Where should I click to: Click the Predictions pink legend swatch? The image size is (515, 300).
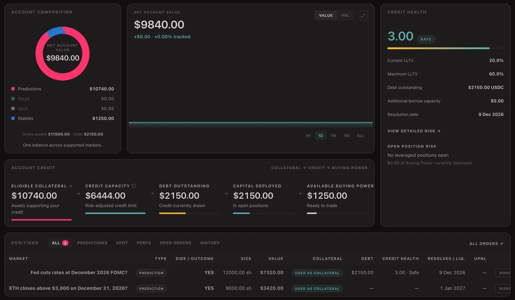[x=13, y=89]
